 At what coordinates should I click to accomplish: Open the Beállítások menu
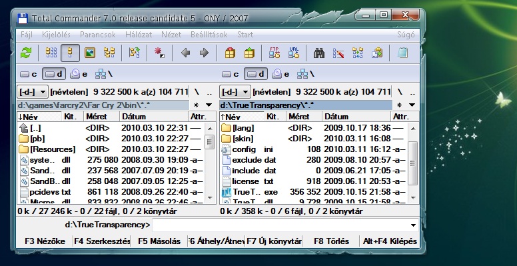point(209,35)
